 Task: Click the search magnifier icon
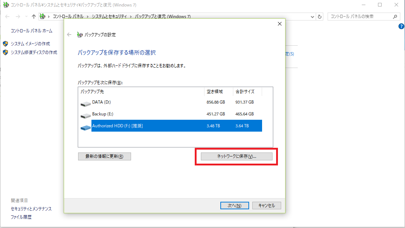(395, 17)
